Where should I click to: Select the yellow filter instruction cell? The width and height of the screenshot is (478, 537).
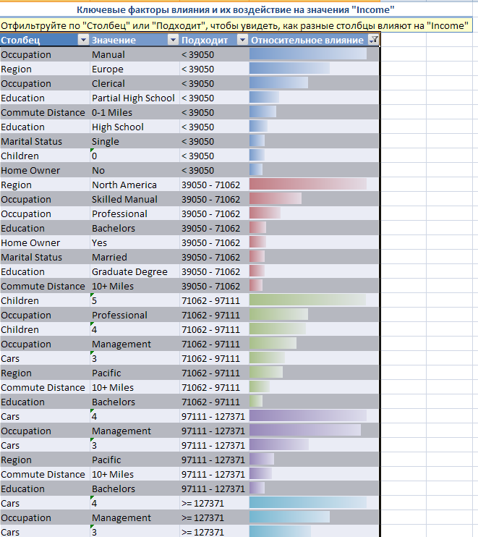[236, 25]
